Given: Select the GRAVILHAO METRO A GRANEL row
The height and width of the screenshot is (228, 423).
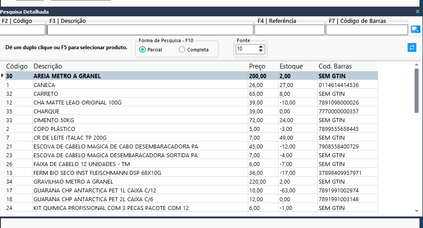Looking at the screenshot, I should tap(191, 182).
